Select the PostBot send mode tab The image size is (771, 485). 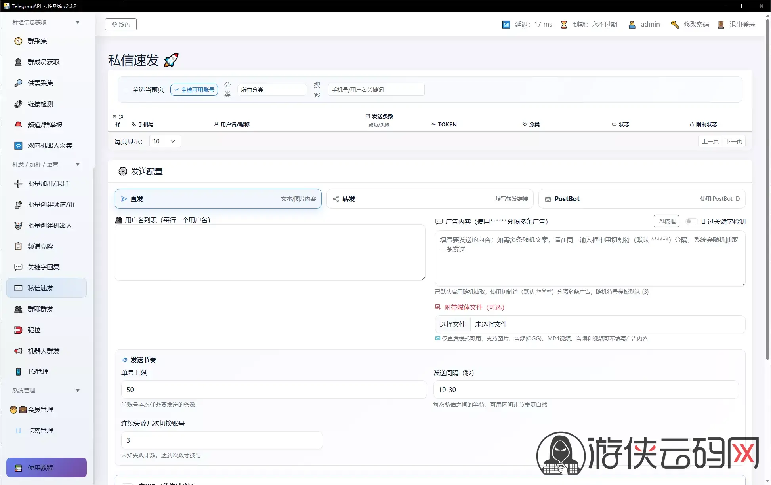coord(642,199)
